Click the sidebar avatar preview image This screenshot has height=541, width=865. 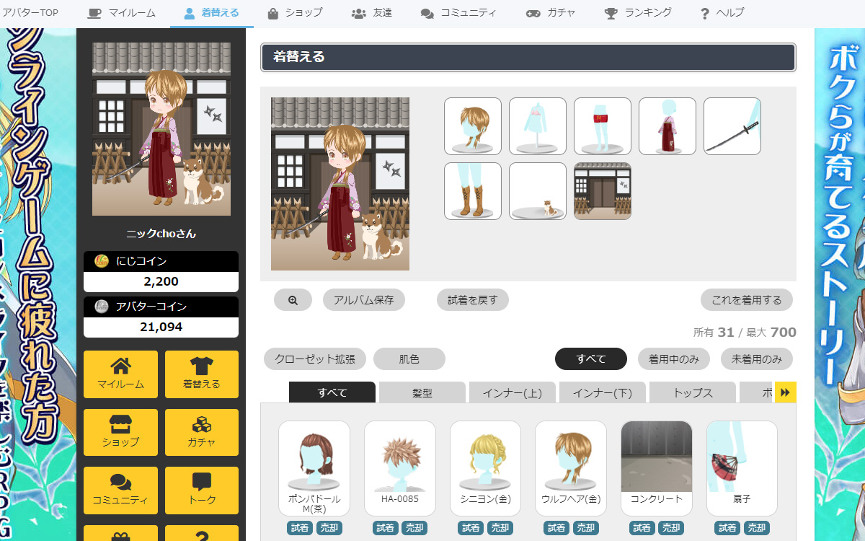point(161,129)
